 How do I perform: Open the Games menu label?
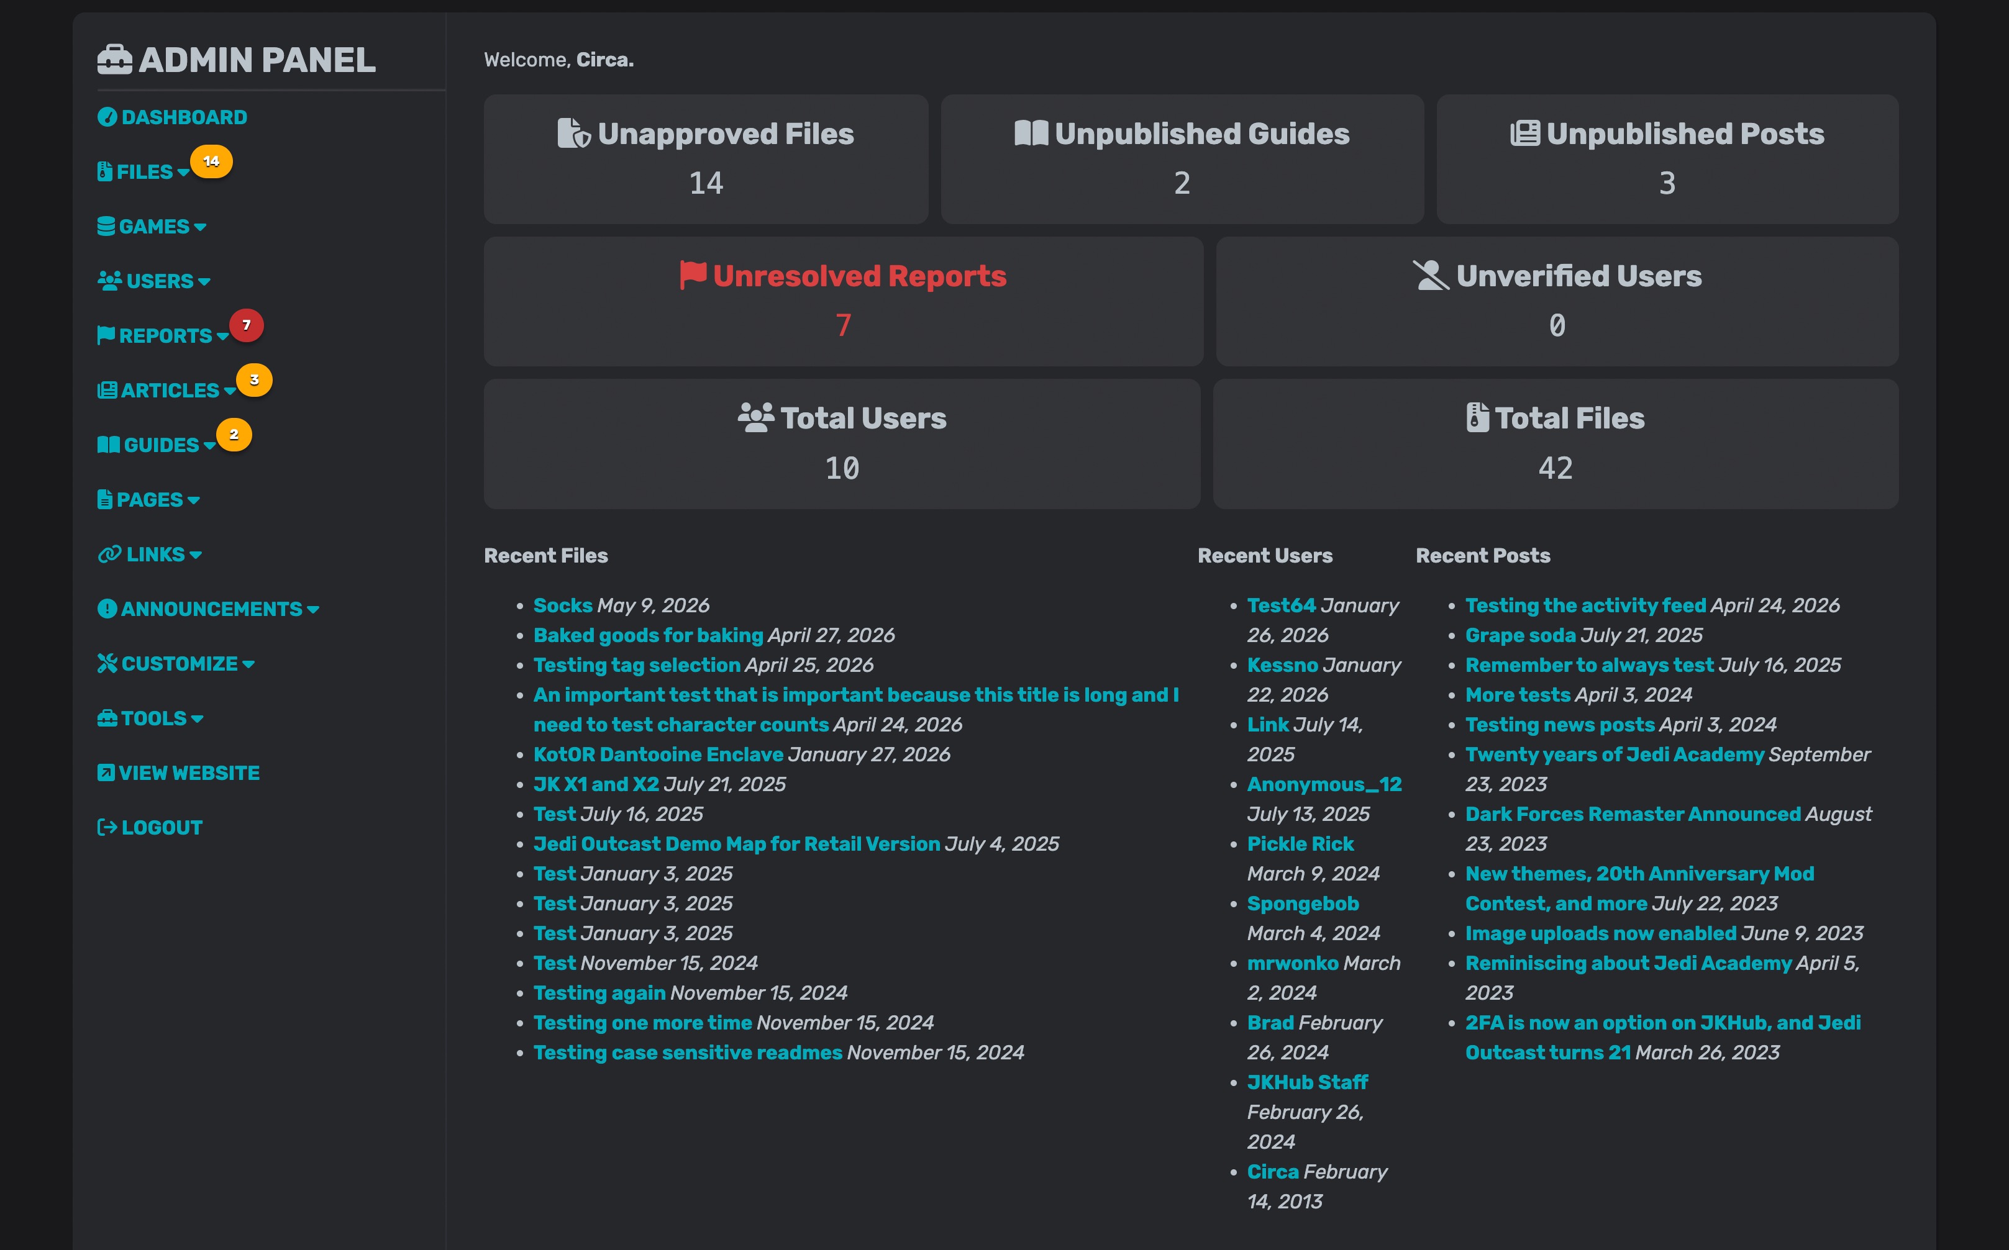[x=155, y=225]
